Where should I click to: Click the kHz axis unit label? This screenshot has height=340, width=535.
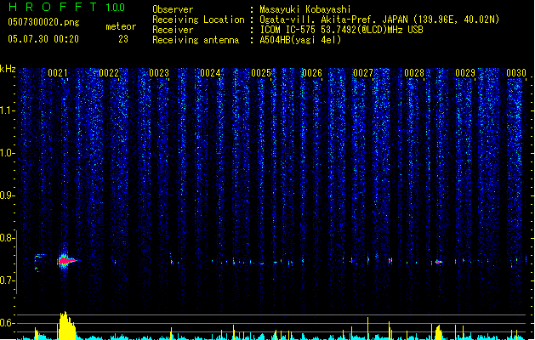[x=8, y=69]
